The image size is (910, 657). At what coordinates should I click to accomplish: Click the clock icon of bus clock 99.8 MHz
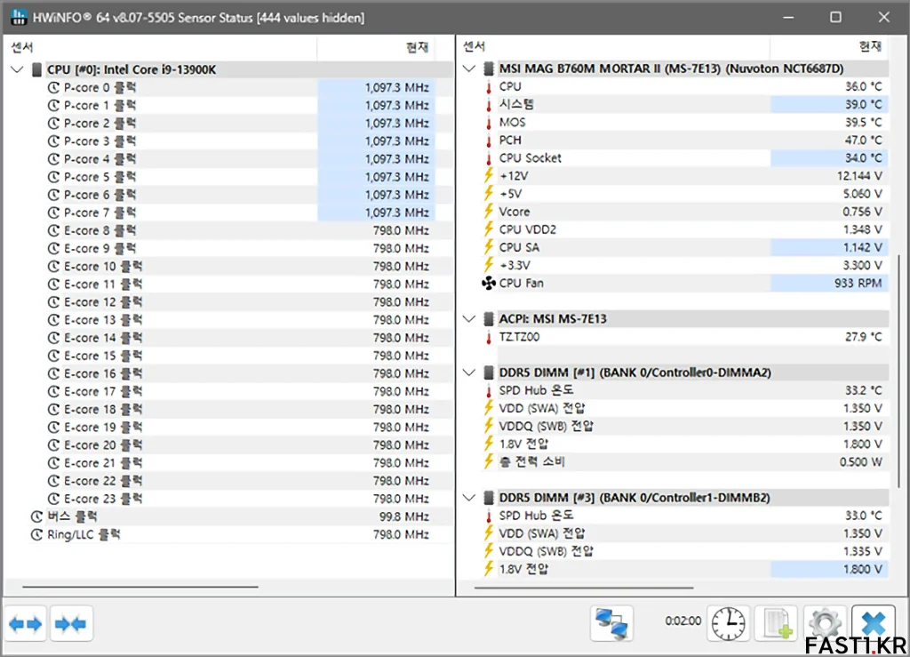(36, 517)
